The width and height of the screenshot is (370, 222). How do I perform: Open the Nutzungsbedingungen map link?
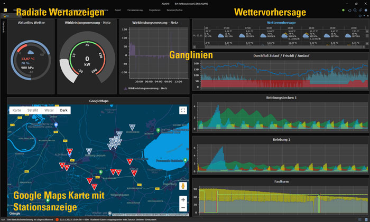click(x=179, y=215)
